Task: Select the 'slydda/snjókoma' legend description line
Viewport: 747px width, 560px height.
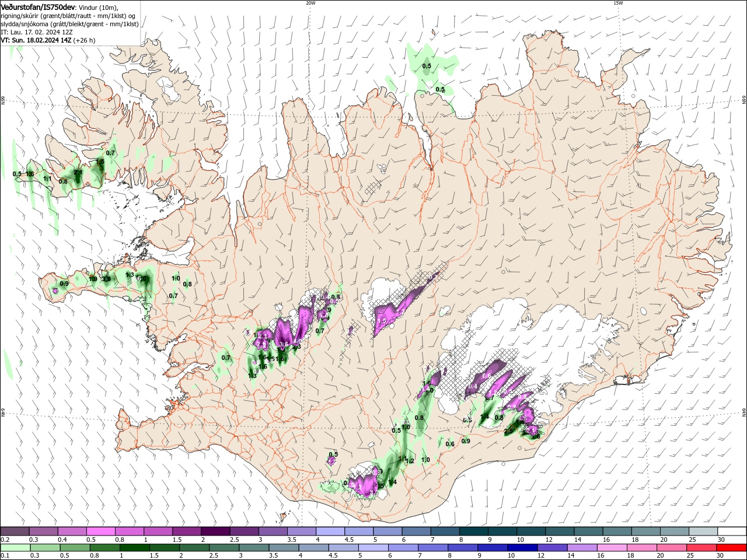Action: (x=69, y=24)
